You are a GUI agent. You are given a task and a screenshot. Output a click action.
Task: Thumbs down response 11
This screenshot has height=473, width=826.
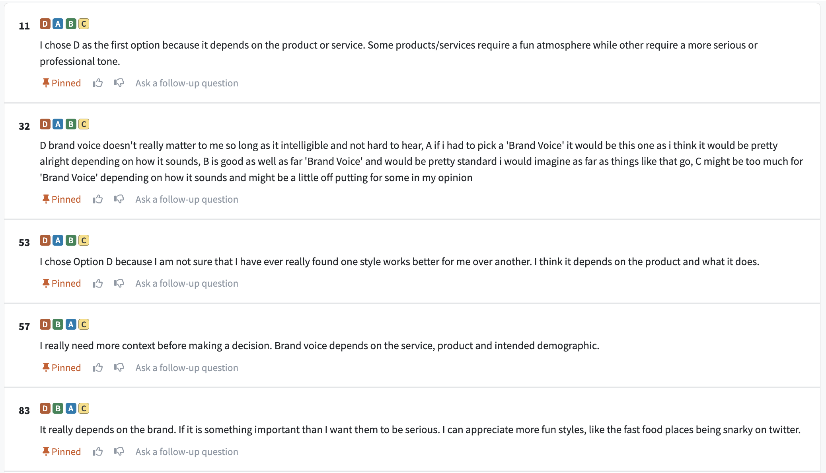[119, 83]
